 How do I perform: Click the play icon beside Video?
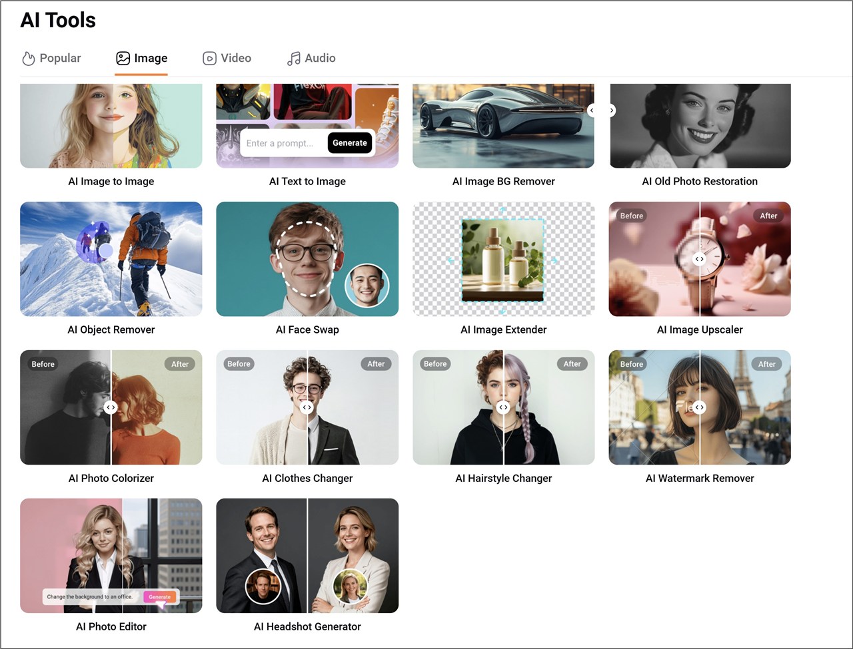pyautogui.click(x=209, y=59)
